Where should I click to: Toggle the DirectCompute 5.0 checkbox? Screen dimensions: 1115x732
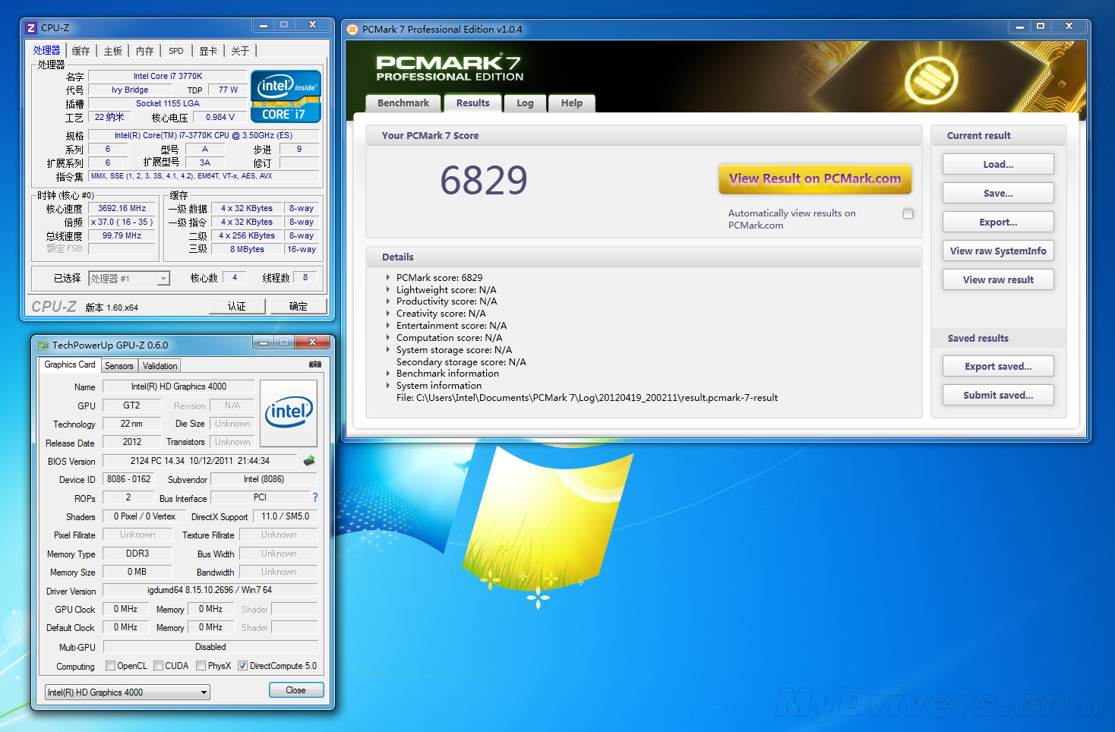[x=243, y=666]
